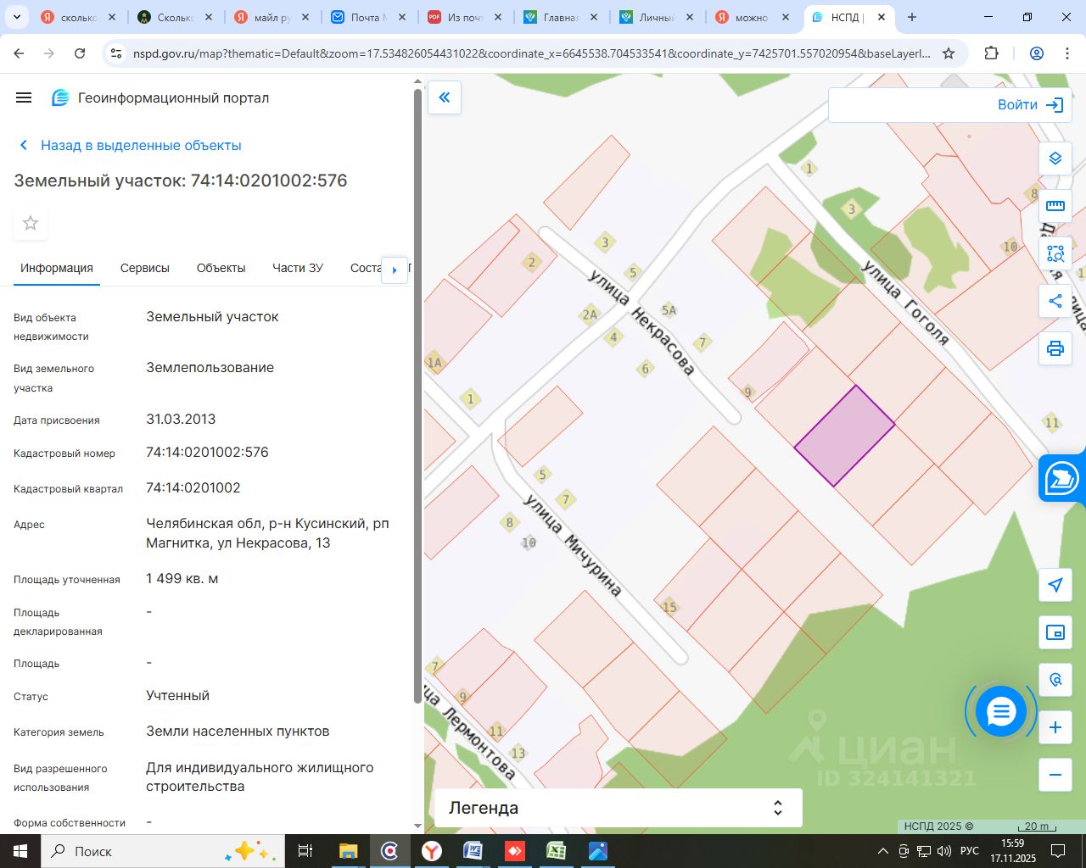Print the map using printer icon
This screenshot has height=868, width=1086.
click(1055, 348)
